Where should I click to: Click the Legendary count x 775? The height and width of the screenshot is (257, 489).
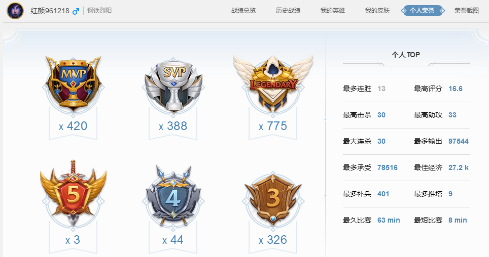[273, 126]
